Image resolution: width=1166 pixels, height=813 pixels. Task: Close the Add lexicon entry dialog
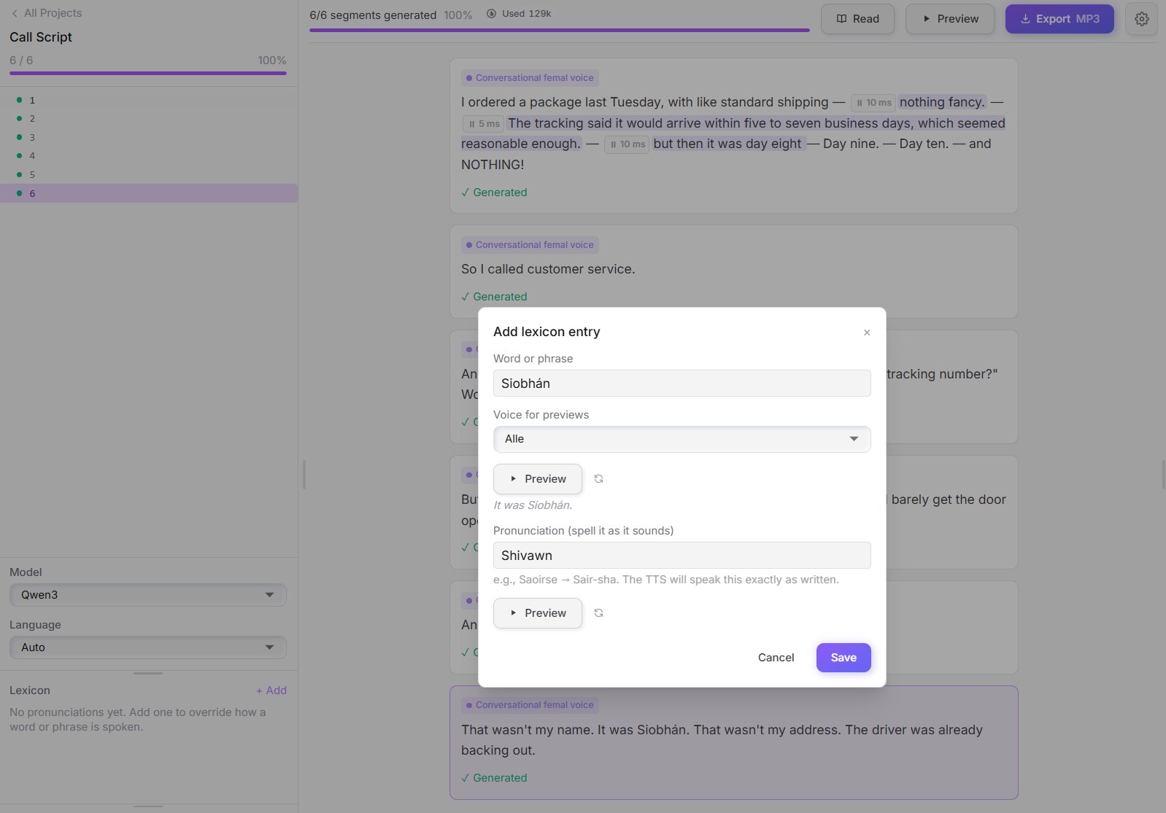(867, 332)
